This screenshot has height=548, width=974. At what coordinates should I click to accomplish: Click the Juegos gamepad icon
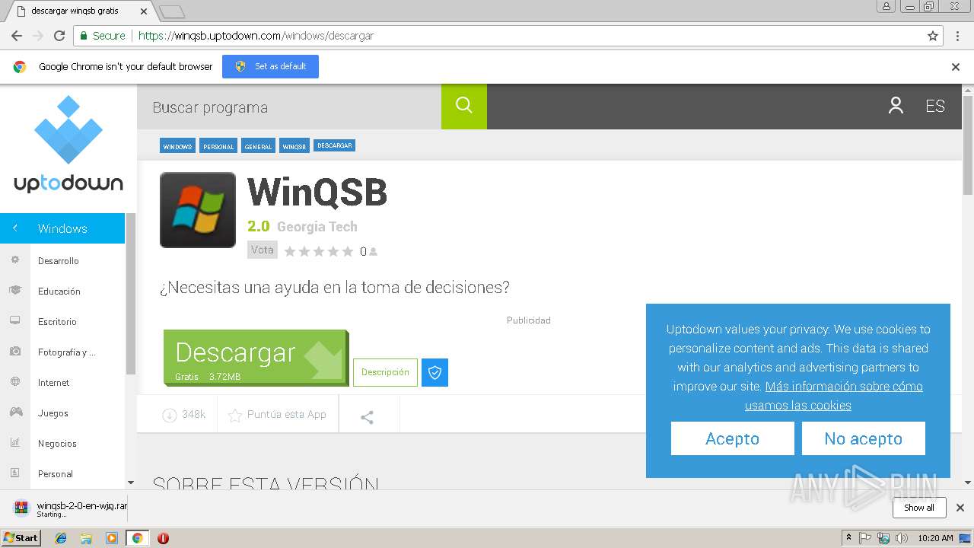pos(15,413)
